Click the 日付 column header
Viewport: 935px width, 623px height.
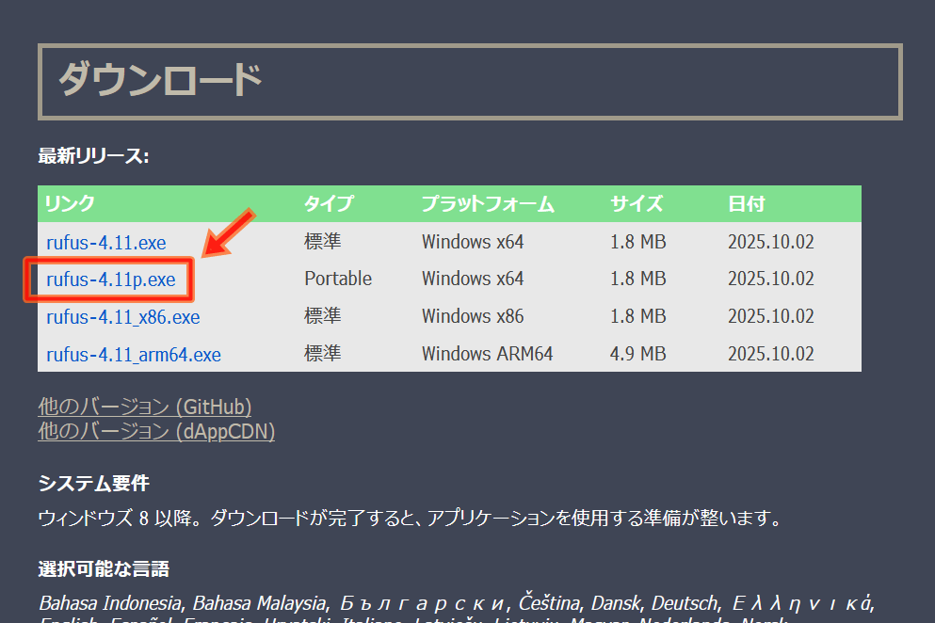pyautogui.click(x=746, y=204)
